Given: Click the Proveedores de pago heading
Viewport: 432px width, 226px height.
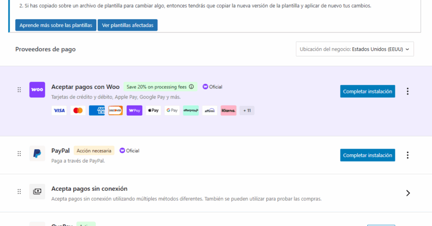Looking at the screenshot, I should pyautogui.click(x=45, y=49).
